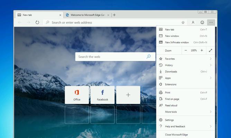
Task: Close the Welcome to Microsoft Edge tab
Action: (x=108, y=15)
